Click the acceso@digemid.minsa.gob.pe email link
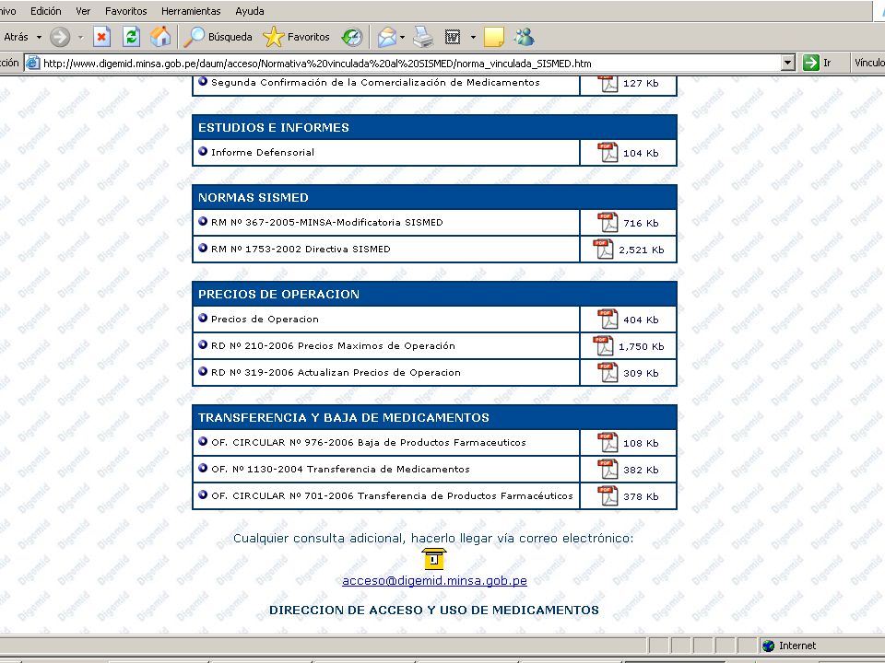This screenshot has height=663, width=885. (434, 581)
